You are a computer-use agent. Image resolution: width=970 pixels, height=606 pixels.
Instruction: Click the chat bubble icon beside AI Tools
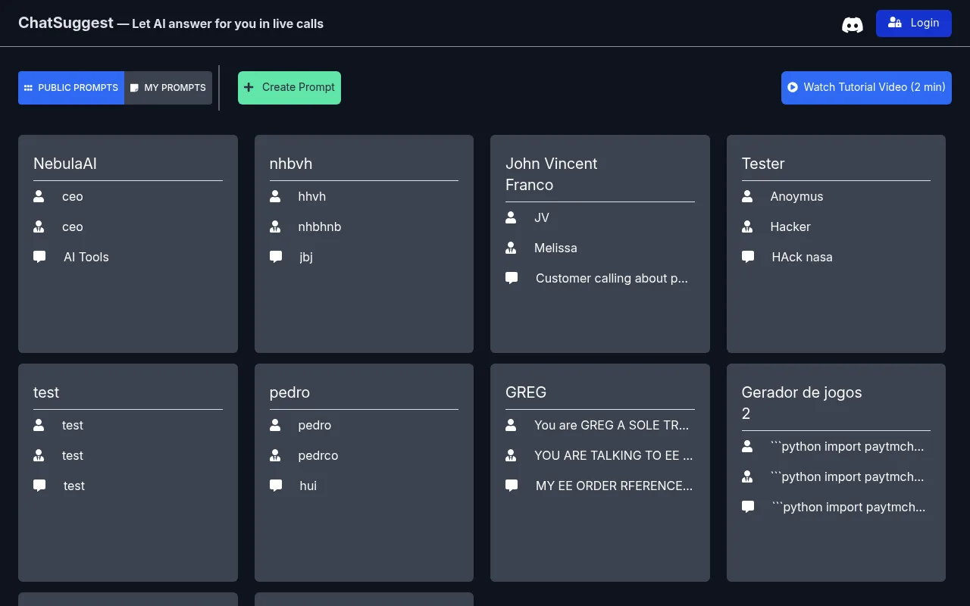pyautogui.click(x=39, y=257)
